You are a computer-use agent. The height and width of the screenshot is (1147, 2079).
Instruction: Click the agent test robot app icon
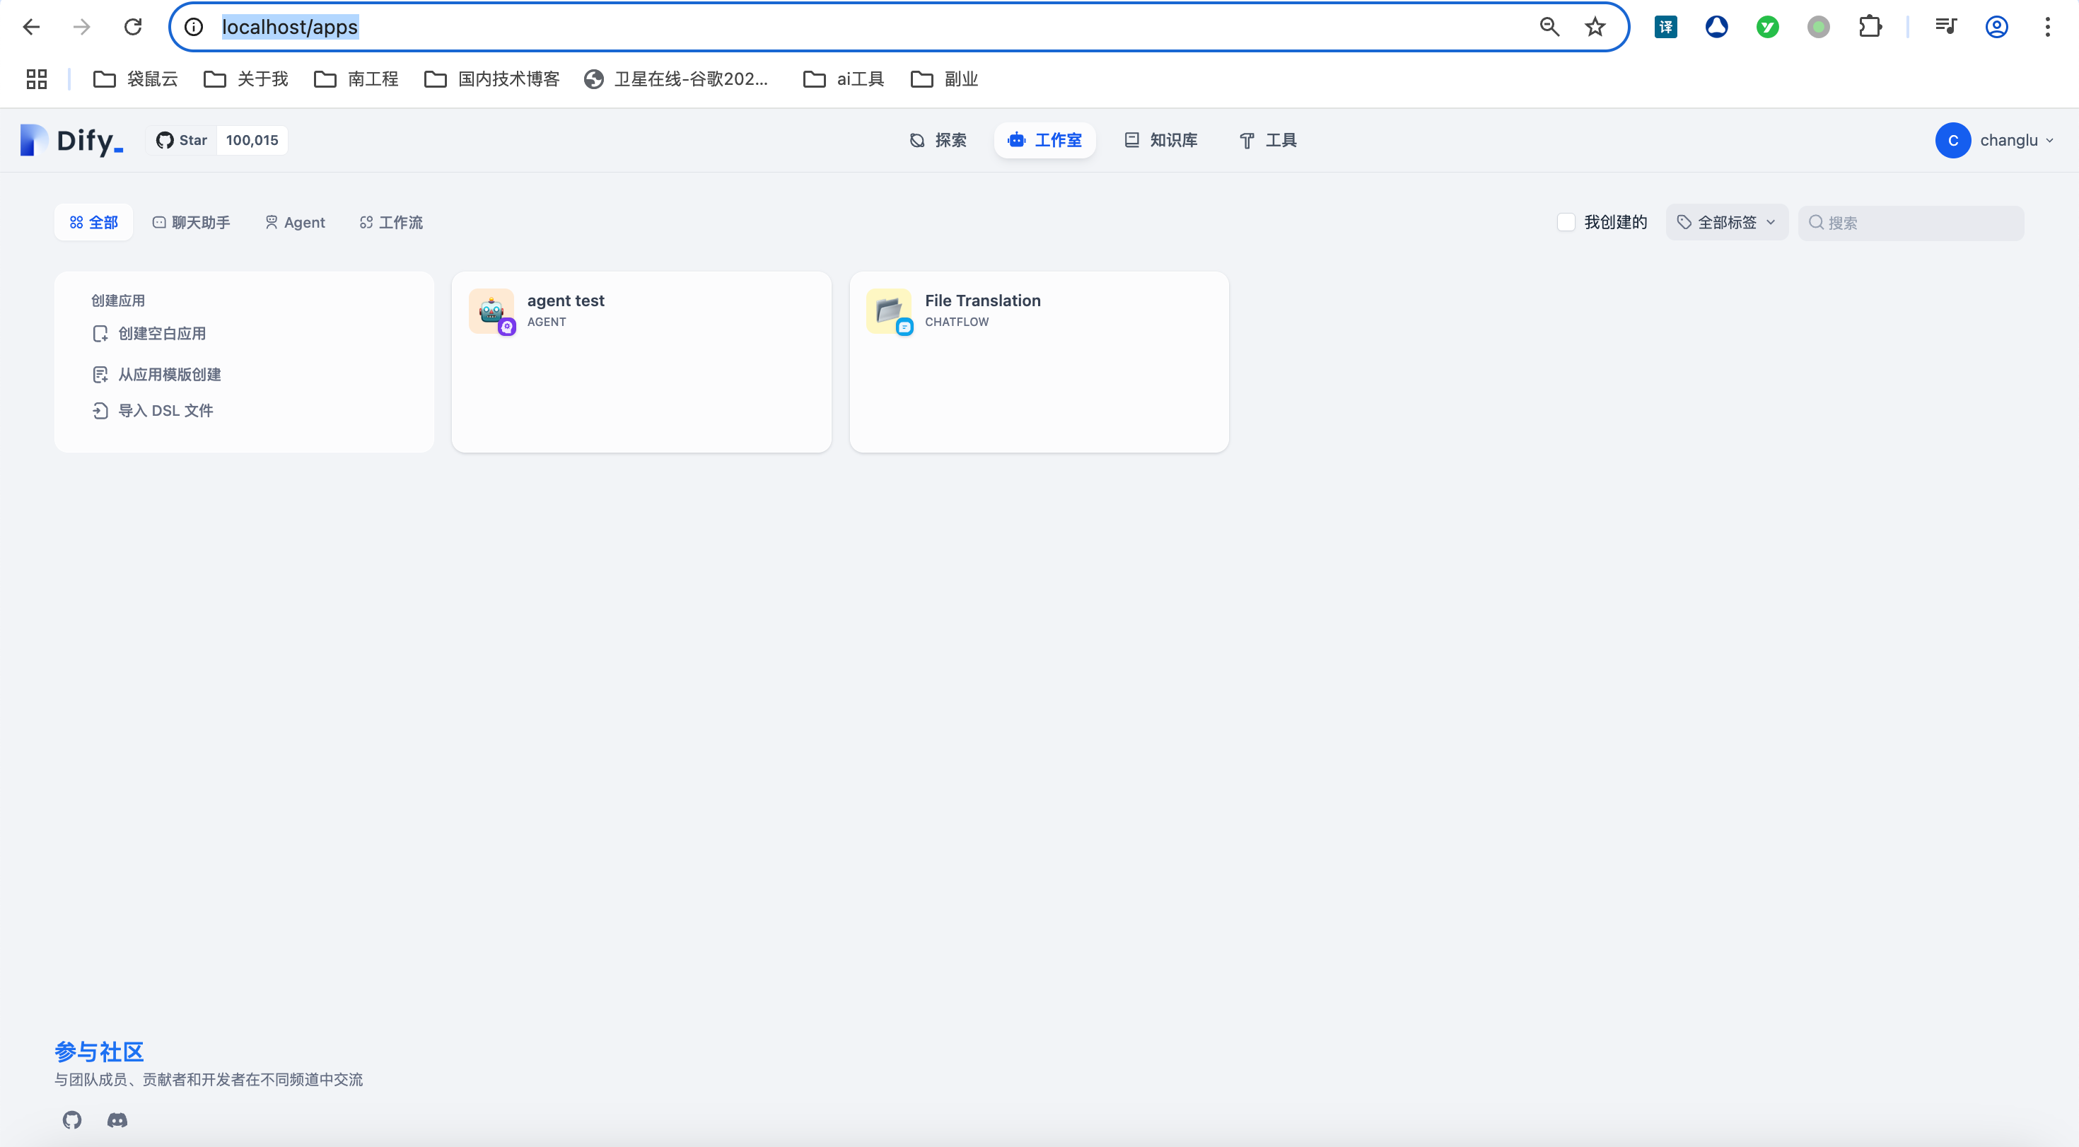click(491, 310)
